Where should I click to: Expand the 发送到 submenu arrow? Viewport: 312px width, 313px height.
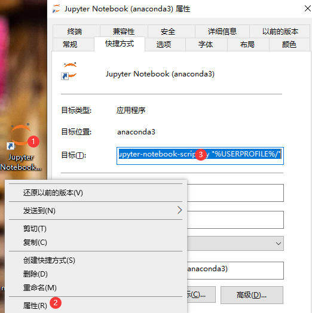(x=179, y=210)
